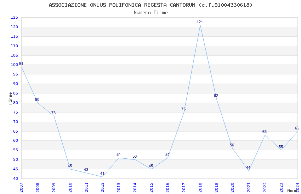The width and height of the screenshot is (301, 194).
Task: Click the chart title 'ASSOCIAZIONE ONLUS POLIFONICA REGESTA CANTORUM'
Action: [x=122, y=5]
